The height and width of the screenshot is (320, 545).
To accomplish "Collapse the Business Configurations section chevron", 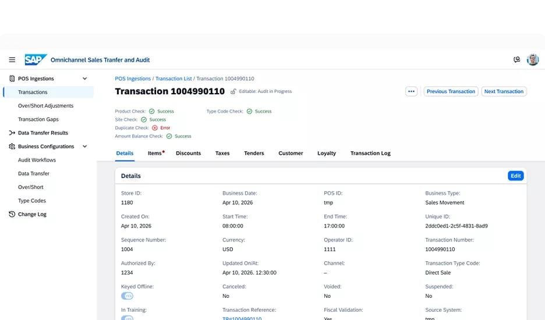I will tap(85, 146).
